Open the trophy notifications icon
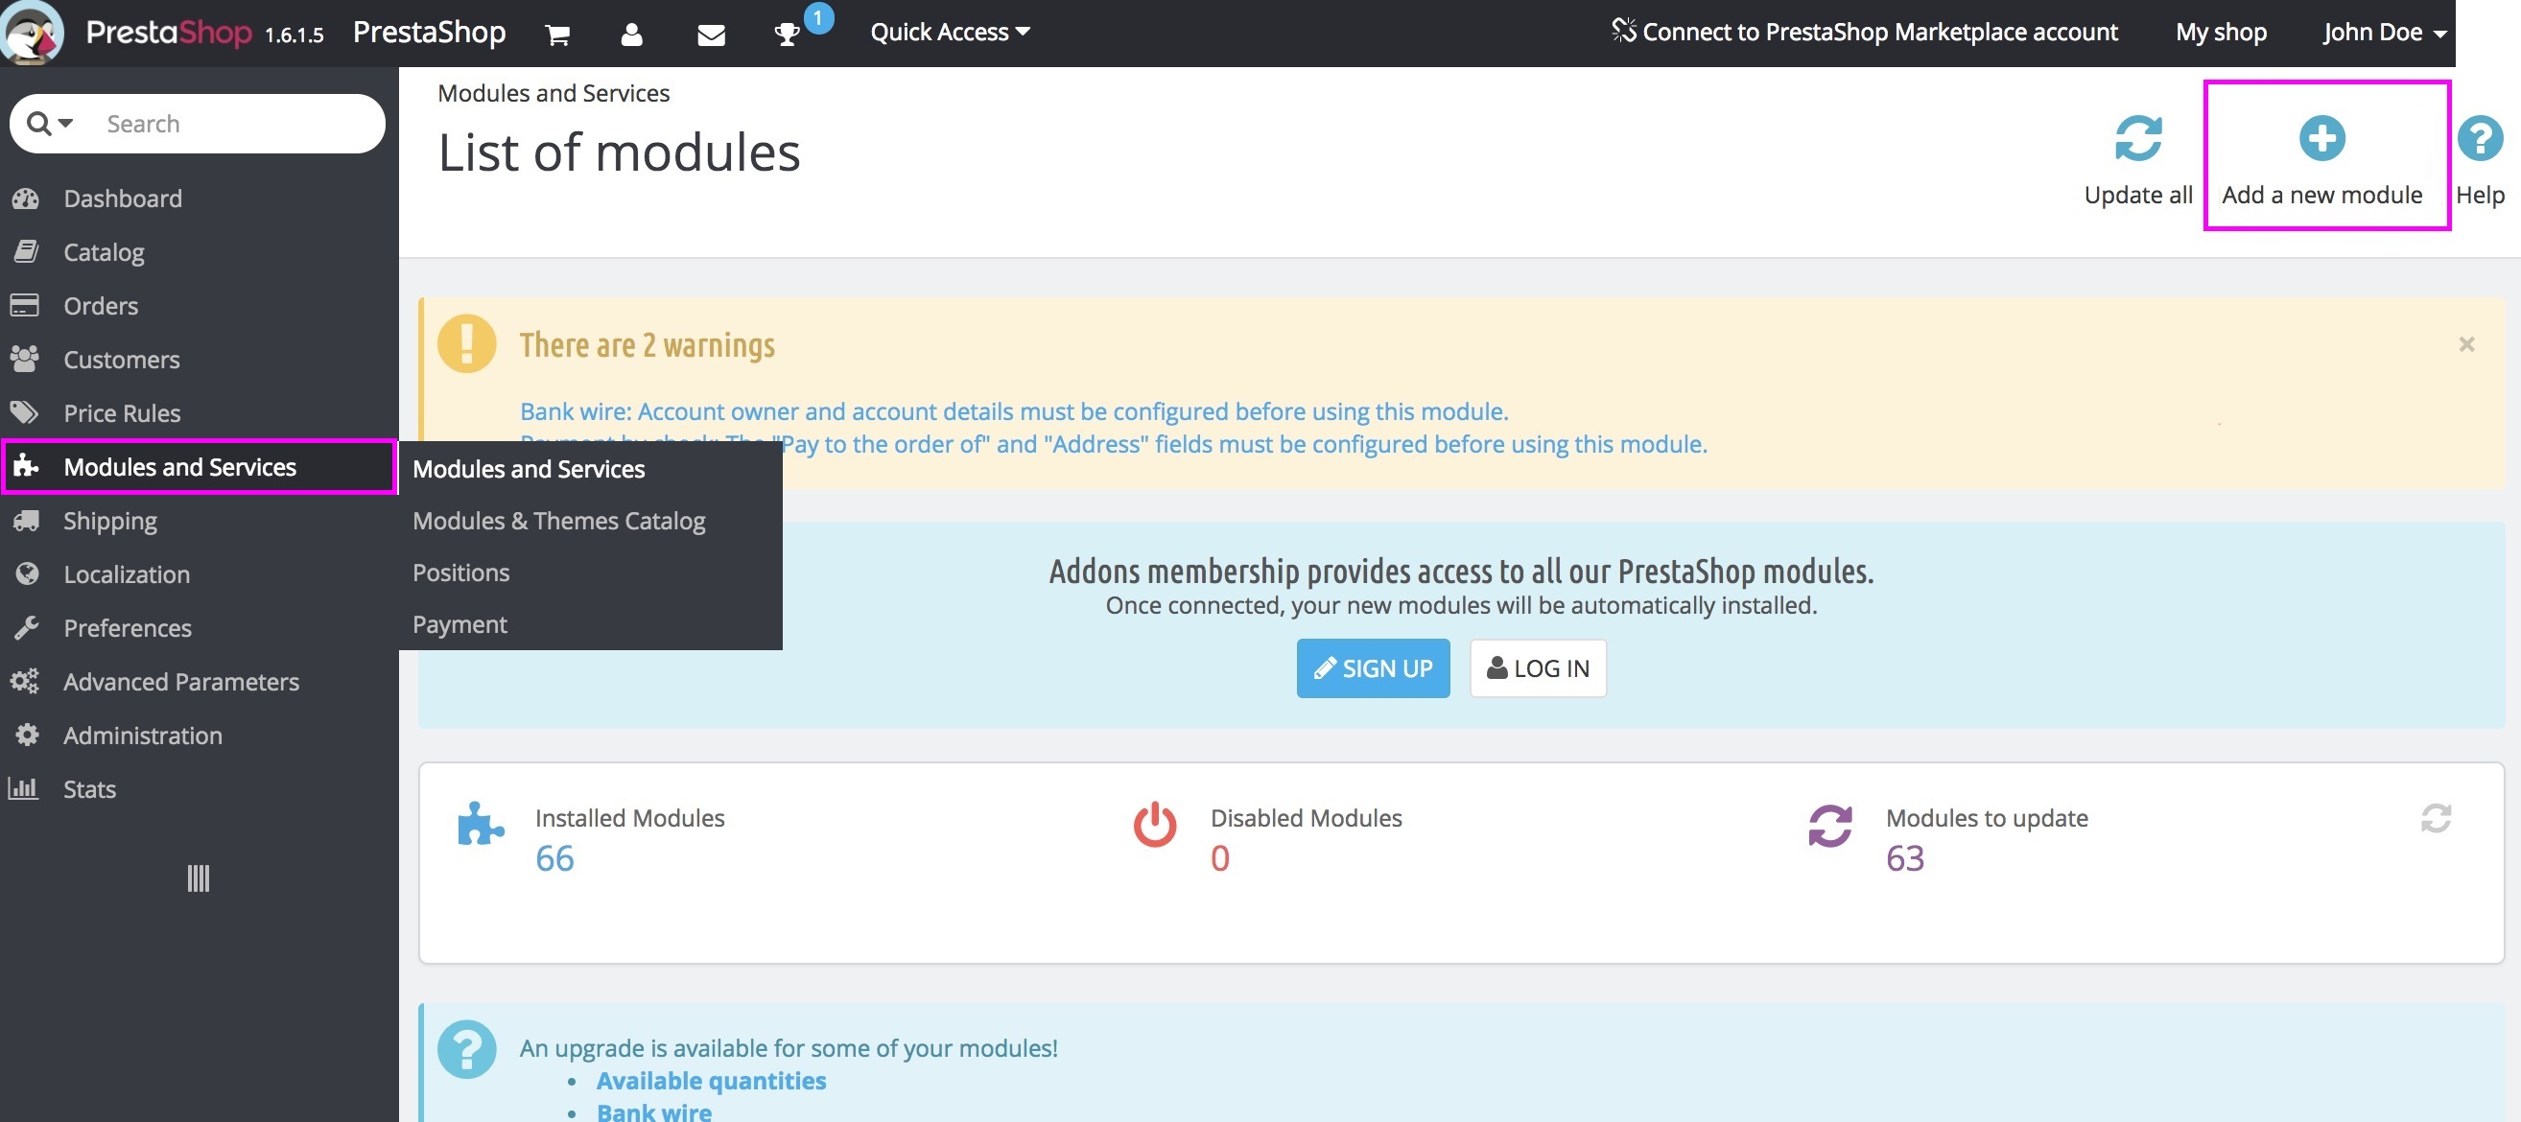This screenshot has height=1122, width=2521. (x=787, y=35)
